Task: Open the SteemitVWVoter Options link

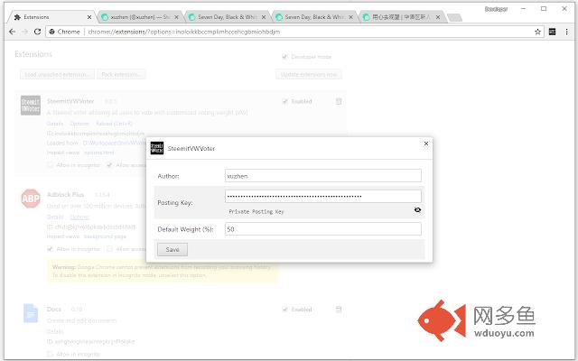Action: (x=79, y=124)
